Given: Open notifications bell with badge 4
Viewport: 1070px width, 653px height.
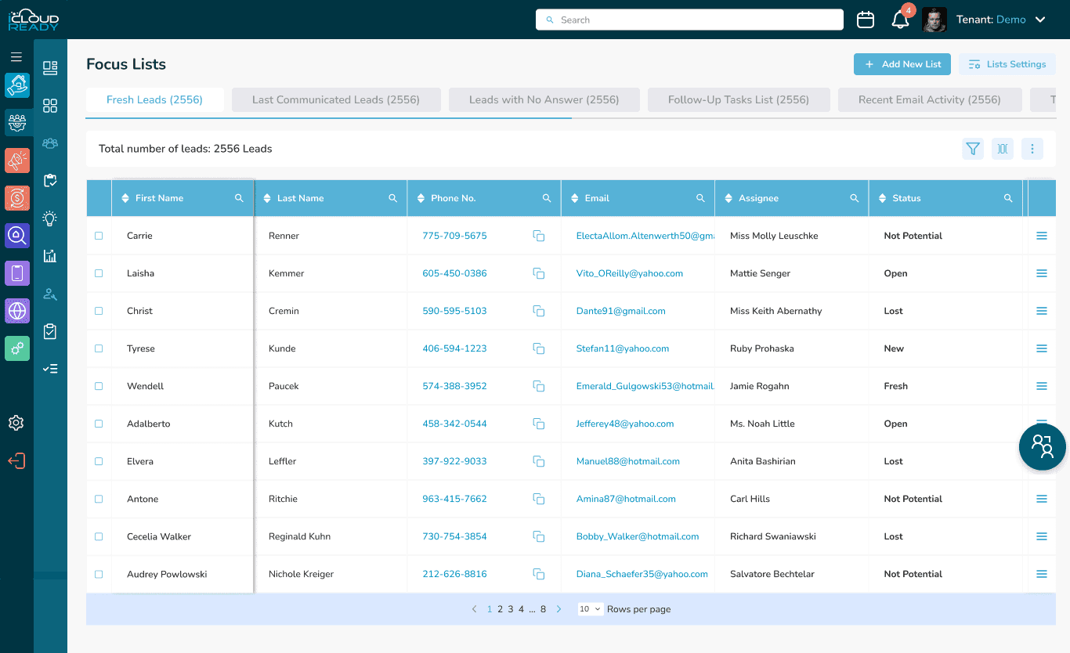Looking at the screenshot, I should pos(901,20).
